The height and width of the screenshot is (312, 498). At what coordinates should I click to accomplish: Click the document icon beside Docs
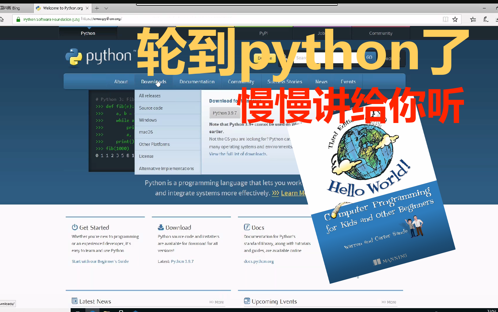point(247,227)
